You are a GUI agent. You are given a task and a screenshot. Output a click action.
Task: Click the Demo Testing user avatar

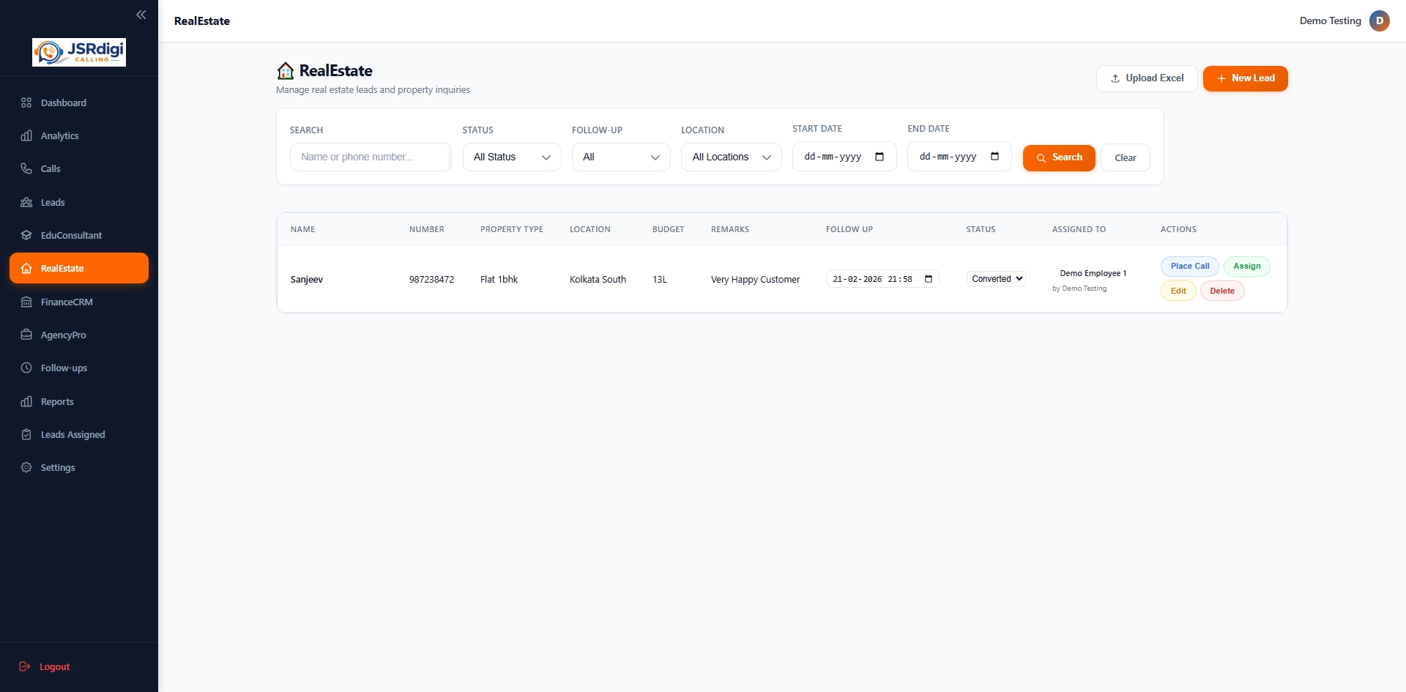point(1379,21)
